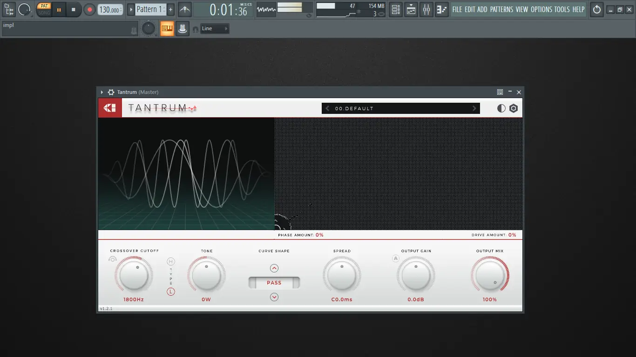The image size is (636, 357).
Task: Click the CPU and memory usage panel
Action: click(352, 9)
